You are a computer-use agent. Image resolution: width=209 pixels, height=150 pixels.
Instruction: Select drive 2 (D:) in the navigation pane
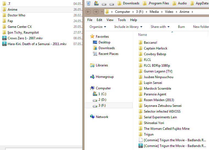tap(99, 100)
